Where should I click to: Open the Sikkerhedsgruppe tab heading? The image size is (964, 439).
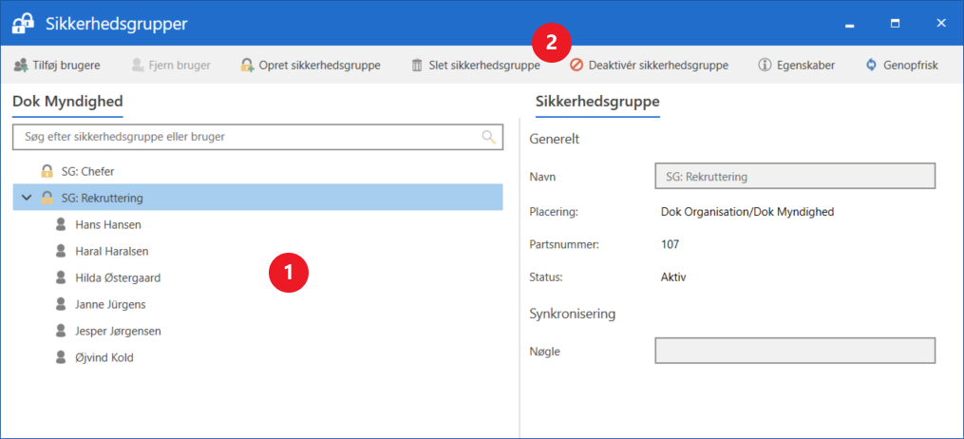[x=597, y=101]
